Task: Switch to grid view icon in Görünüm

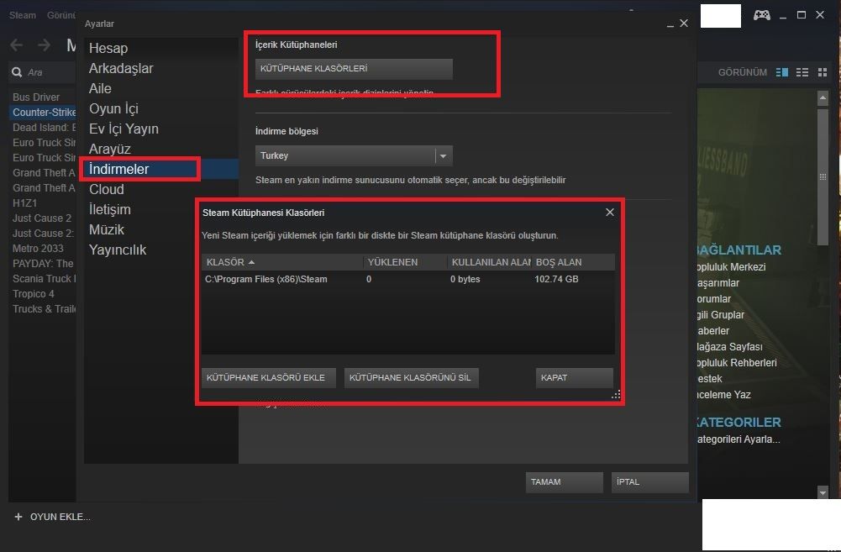Action: (x=823, y=72)
